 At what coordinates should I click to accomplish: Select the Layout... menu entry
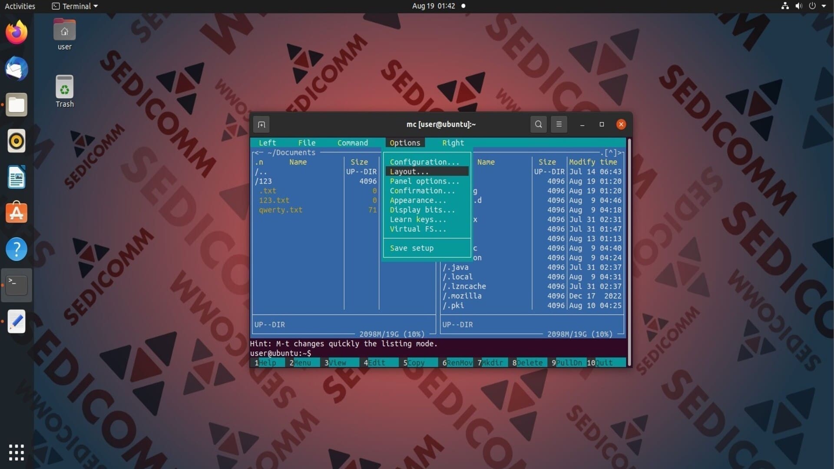427,172
